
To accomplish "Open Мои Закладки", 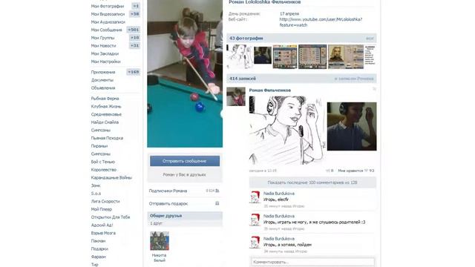I will coord(105,53).
